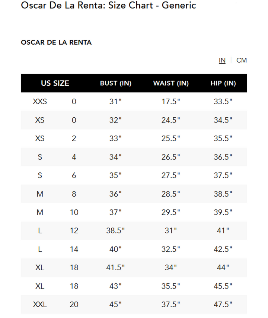Screen dimensions: 268x318
Task: Select the 47.5" hip measurement
Action: 223,305
